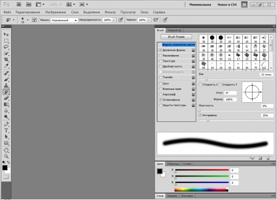
Task: Open the tool preset picker arrow
Action: click(x=13, y=20)
